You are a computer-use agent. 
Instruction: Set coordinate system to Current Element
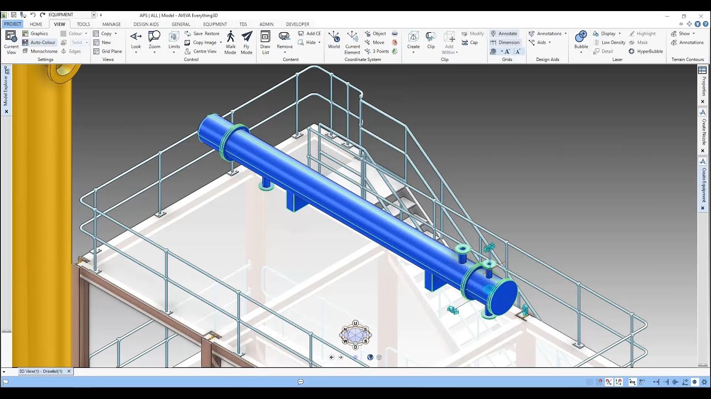point(352,42)
